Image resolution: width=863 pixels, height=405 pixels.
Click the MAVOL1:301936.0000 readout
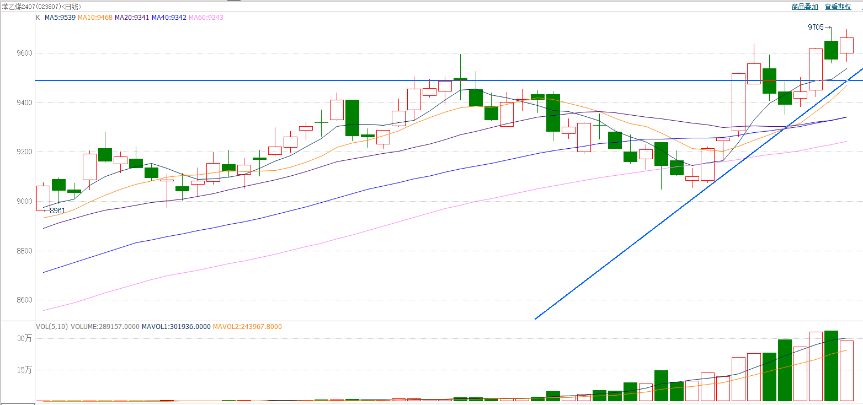pos(176,327)
